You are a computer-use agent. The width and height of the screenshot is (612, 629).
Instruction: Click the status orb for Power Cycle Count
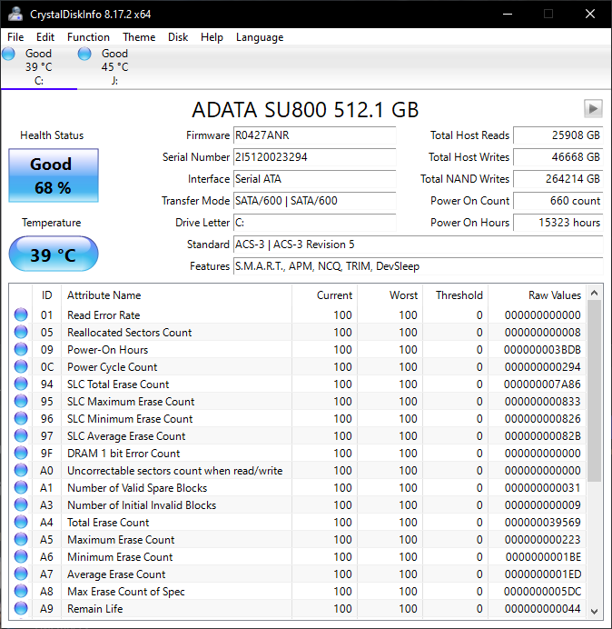(21, 366)
